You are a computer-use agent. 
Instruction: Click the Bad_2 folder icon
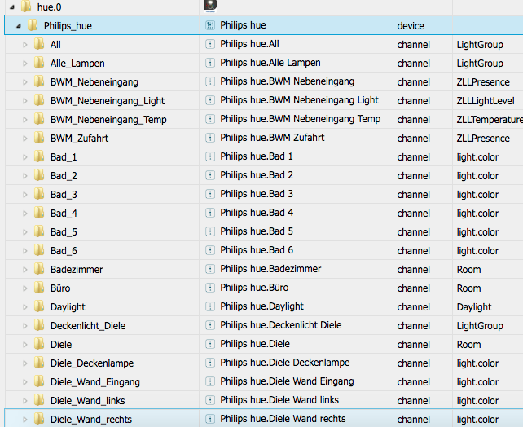[x=39, y=175]
